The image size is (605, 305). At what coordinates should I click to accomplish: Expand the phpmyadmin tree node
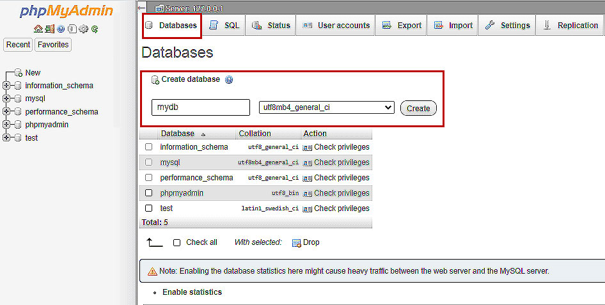6,125
